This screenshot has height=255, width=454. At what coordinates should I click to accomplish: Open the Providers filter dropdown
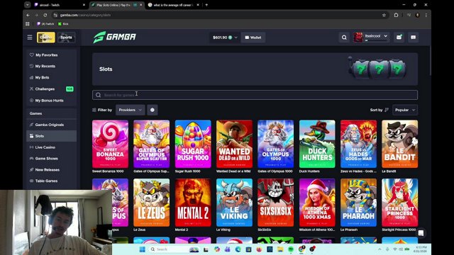click(x=131, y=110)
